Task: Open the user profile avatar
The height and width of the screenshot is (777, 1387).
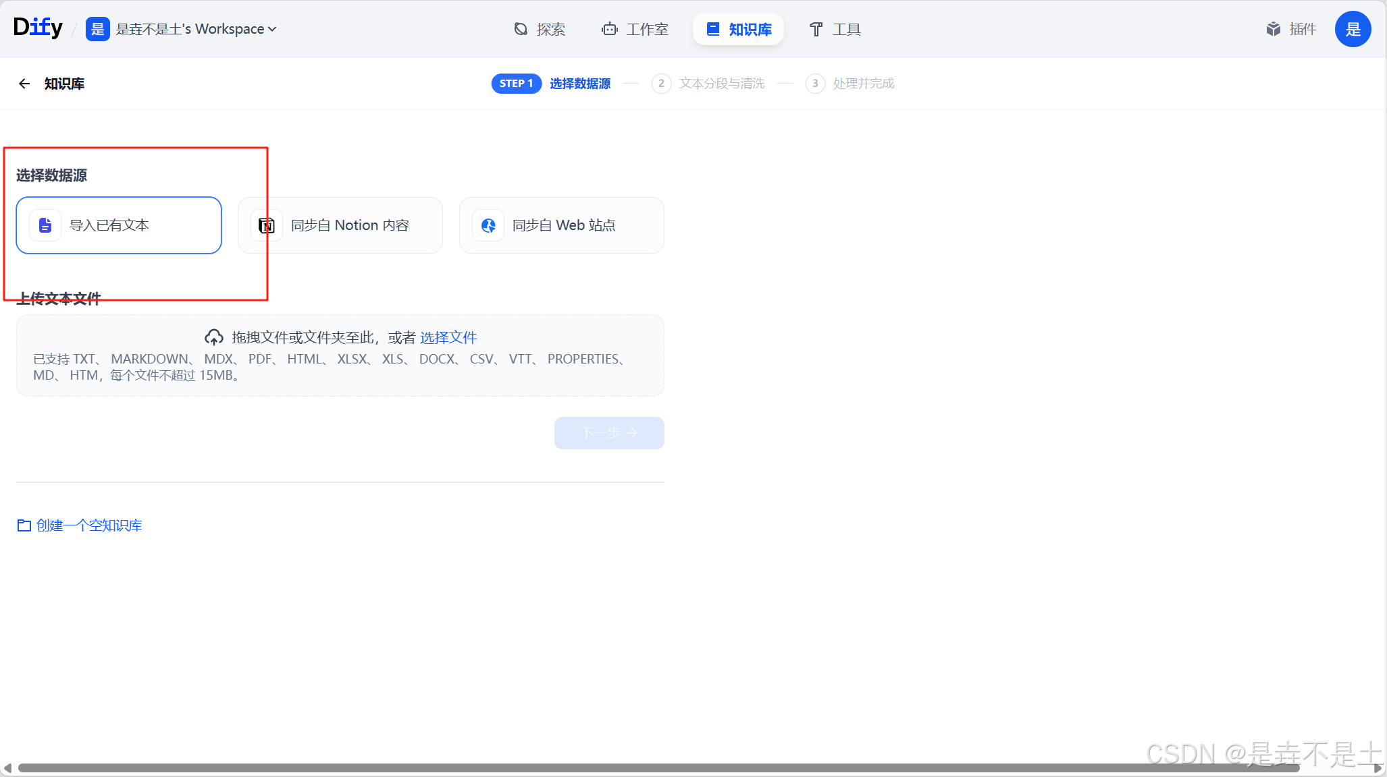Action: (1353, 29)
